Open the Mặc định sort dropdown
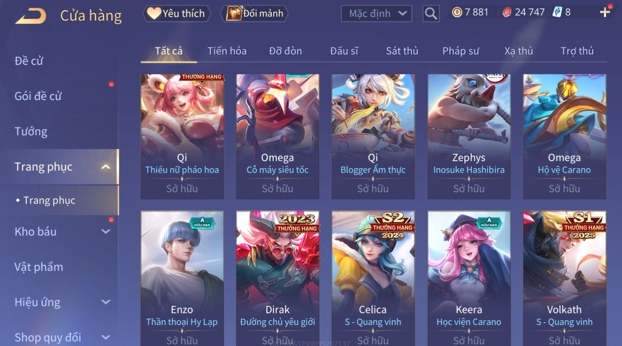The height and width of the screenshot is (346, 622). 376,14
